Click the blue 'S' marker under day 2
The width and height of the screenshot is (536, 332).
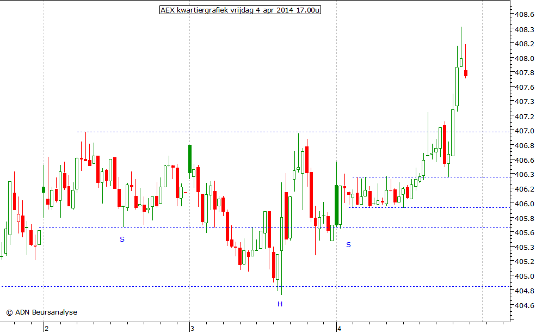coord(122,239)
